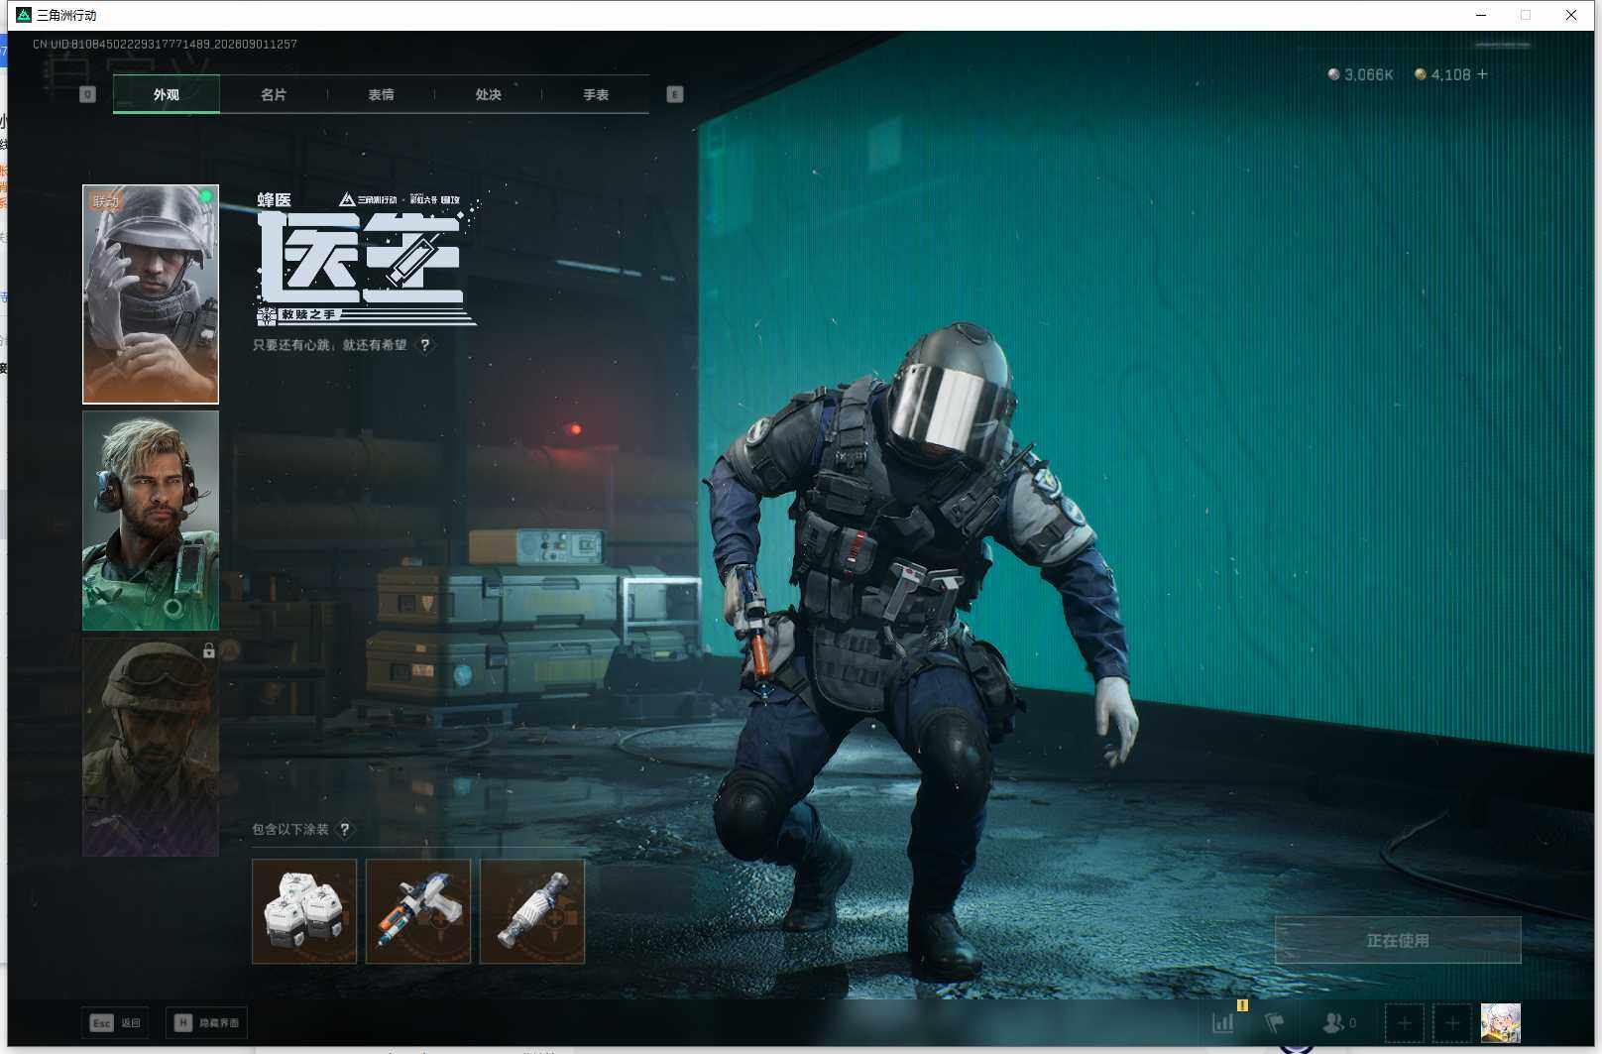Click the 救赎之手 skin subtitle
Image resolution: width=1602 pixels, height=1054 pixels.
[x=308, y=314]
